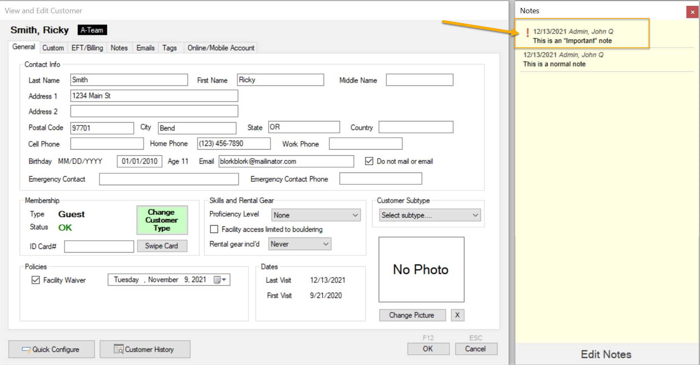Screen dimensions: 700x365
Task: Click the Guest membership type text
Action: point(71,214)
